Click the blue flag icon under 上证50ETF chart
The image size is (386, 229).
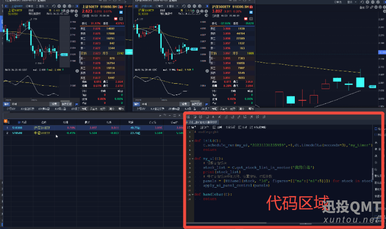(x=76, y=104)
